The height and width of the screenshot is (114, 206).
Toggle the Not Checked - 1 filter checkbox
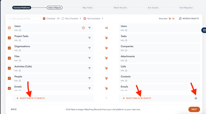coord(63,19)
